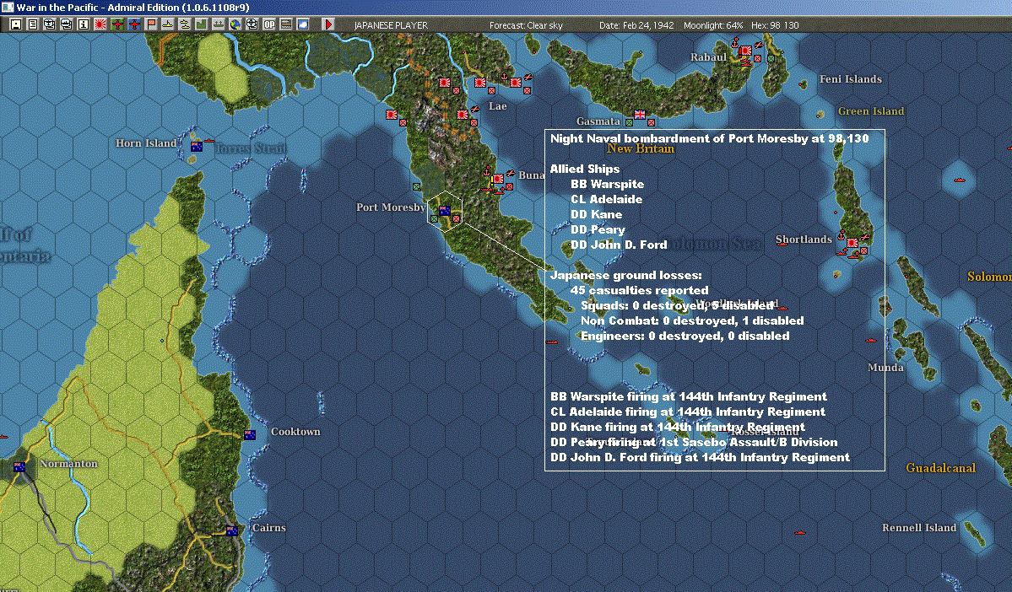Click the double yellow ships icon

pos(185,24)
